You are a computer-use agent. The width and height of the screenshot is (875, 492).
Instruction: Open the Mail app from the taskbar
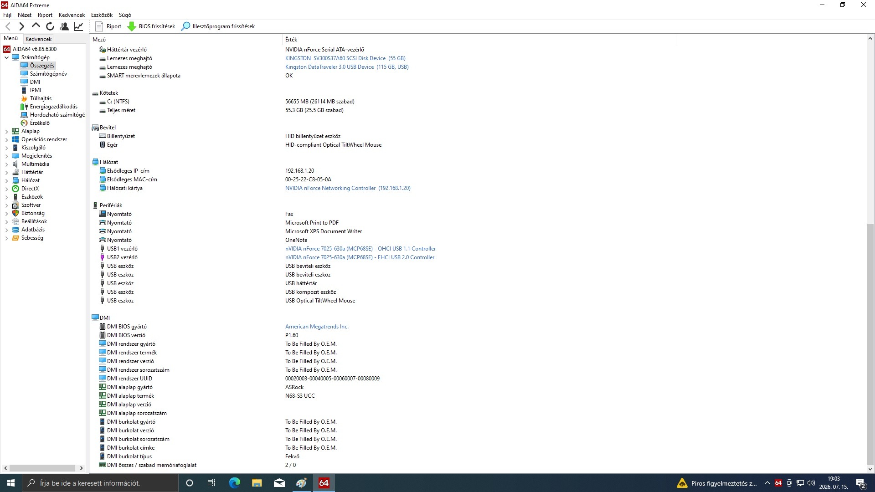coord(279,483)
